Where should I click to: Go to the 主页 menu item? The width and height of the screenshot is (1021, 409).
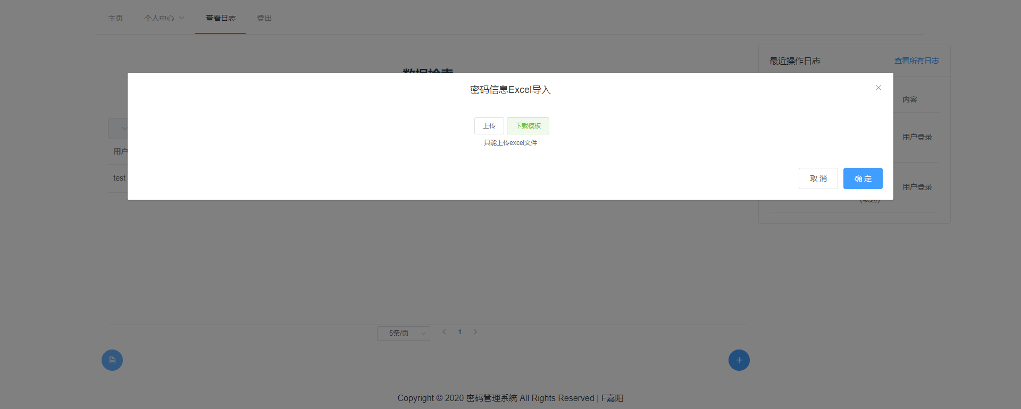pos(115,18)
